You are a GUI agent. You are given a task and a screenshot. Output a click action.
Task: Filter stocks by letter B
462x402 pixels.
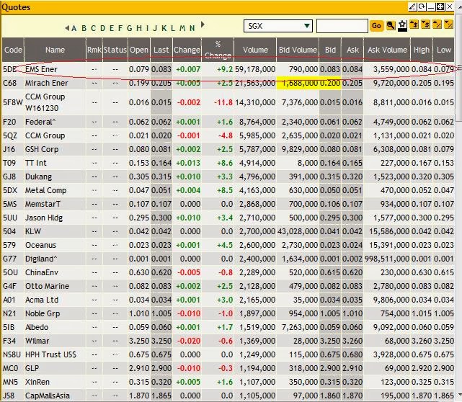click(84, 28)
